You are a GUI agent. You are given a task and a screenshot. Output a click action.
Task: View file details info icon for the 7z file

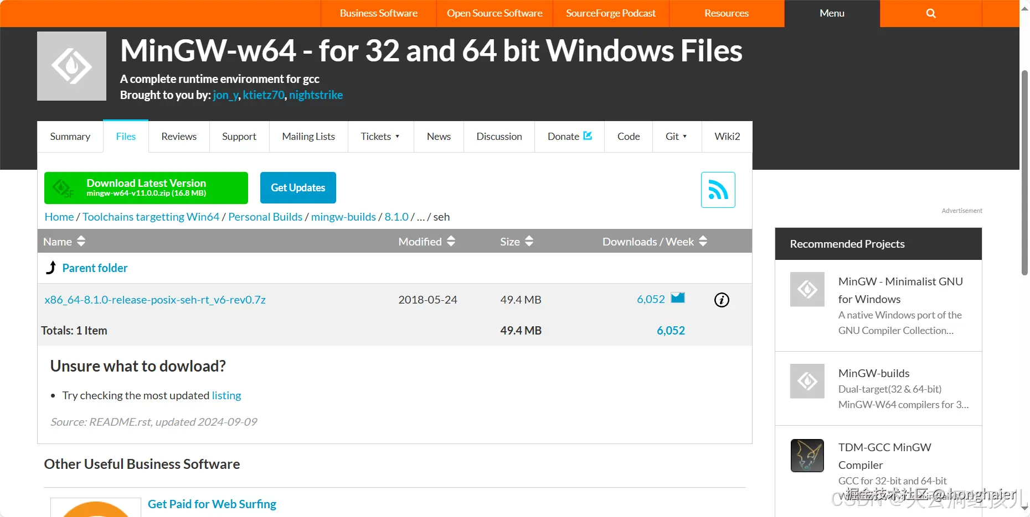pos(722,300)
